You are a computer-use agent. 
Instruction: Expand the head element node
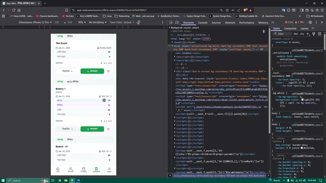point(172,42)
